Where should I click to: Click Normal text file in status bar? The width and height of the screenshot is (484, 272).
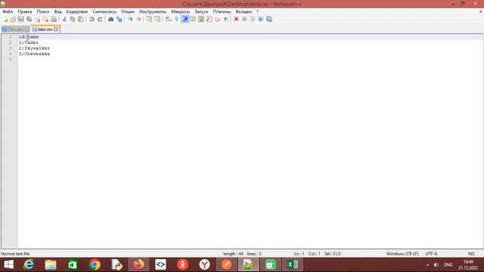tap(15, 254)
